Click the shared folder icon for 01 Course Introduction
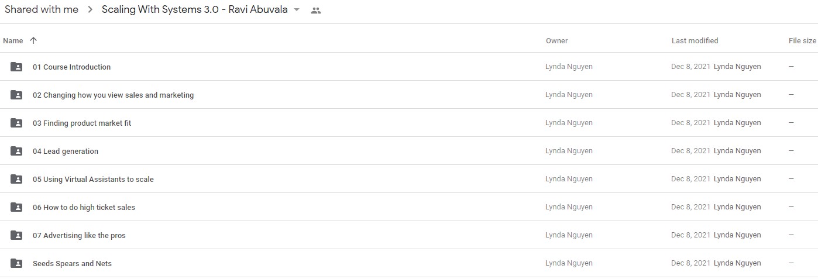Viewport: 818px width, 279px height. pos(16,67)
